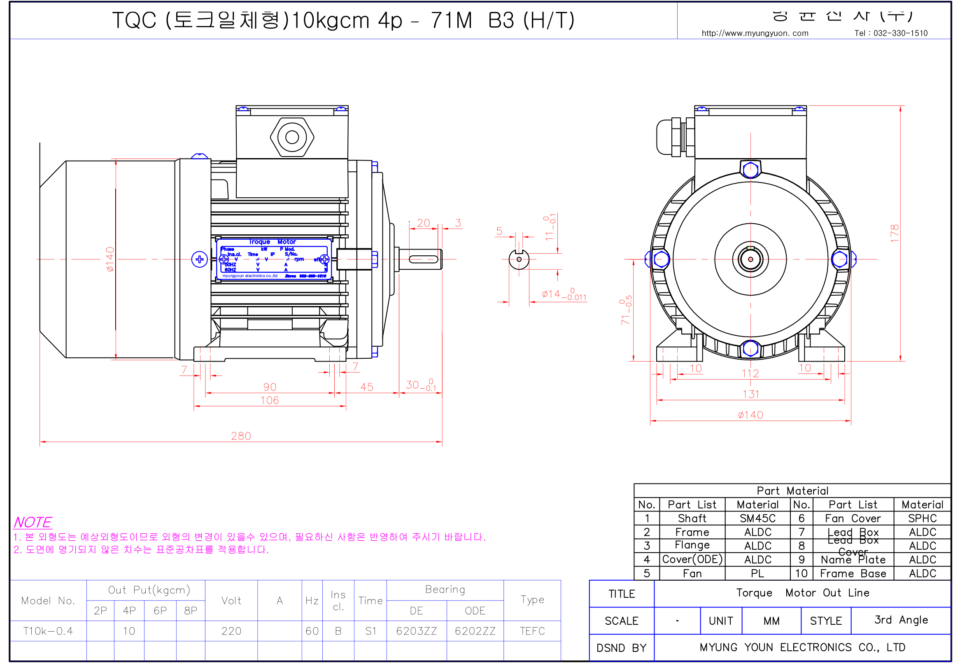
Task: Select the 'Frame Base' part list entry
Action: [853, 573]
